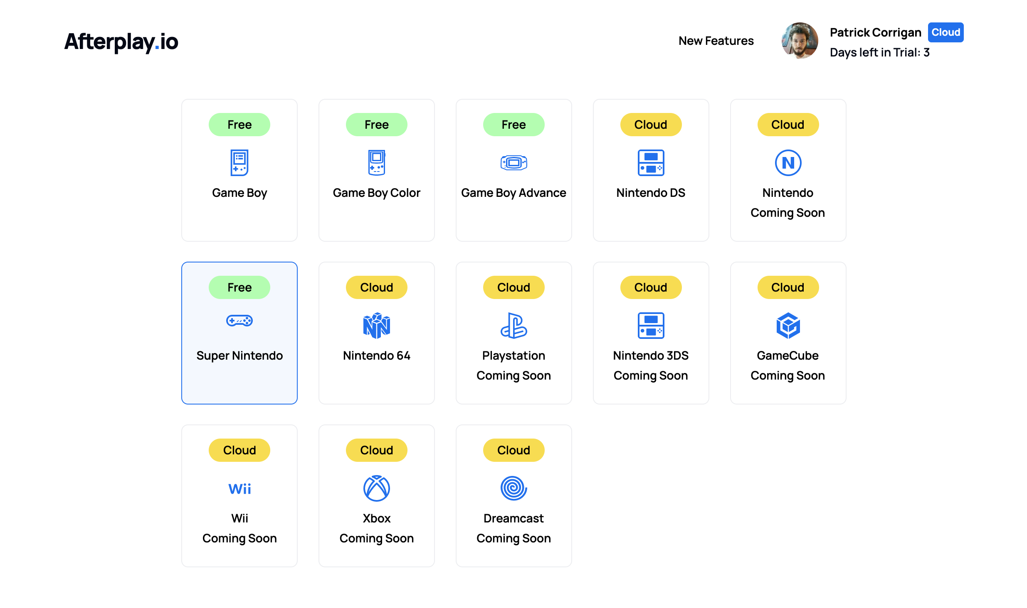Click the Xbox logo icon
Image resolution: width=1027 pixels, height=608 pixels.
coord(377,488)
